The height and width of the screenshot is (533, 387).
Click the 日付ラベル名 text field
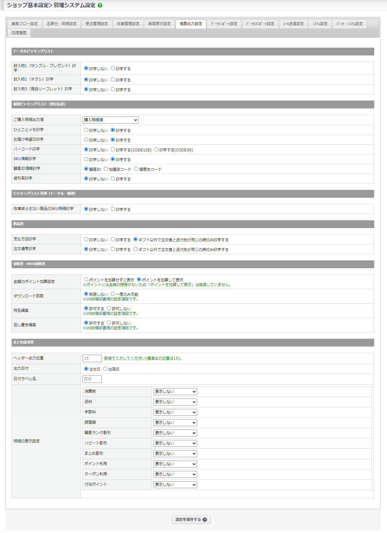[x=92, y=379]
